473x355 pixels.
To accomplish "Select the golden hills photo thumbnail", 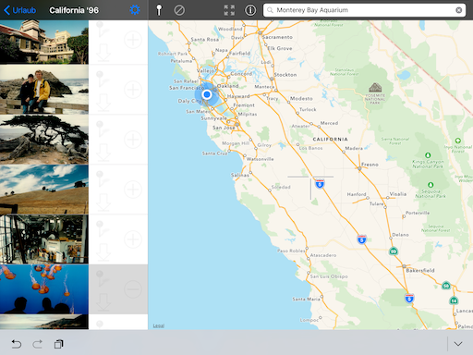I will (x=44, y=190).
